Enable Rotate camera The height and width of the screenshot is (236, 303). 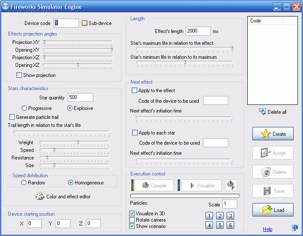click(132, 220)
